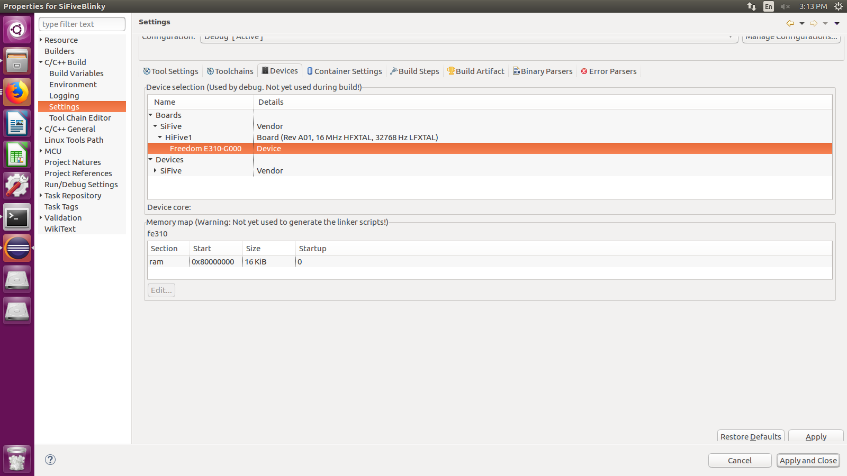Go forward with yellow forward arrow
This screenshot has width=847, height=476.
(814, 23)
